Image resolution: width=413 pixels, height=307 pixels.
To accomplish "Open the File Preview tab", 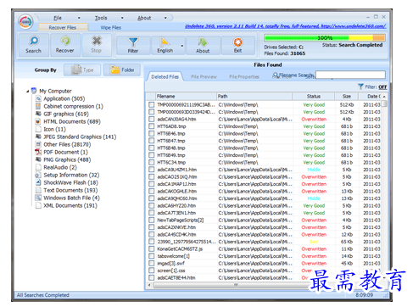I will (204, 76).
